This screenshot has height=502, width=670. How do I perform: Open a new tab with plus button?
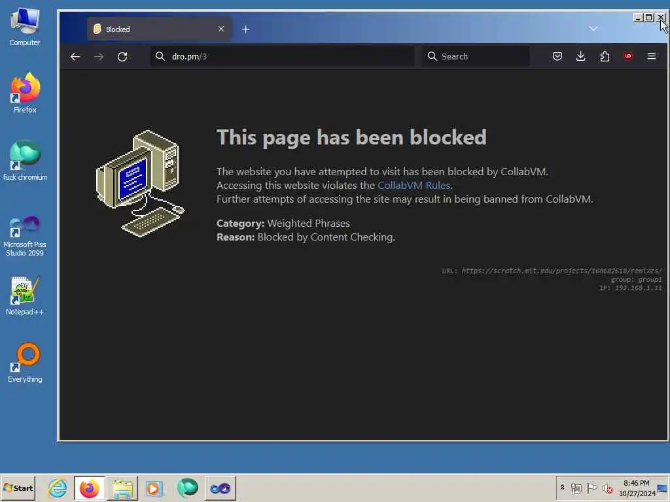(x=246, y=29)
